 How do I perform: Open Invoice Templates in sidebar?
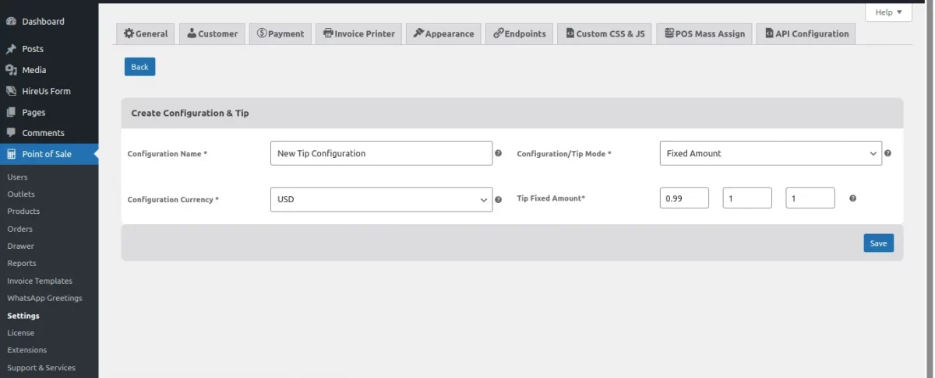click(x=40, y=281)
